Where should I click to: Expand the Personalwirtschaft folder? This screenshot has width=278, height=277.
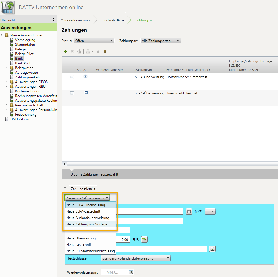click(6, 105)
